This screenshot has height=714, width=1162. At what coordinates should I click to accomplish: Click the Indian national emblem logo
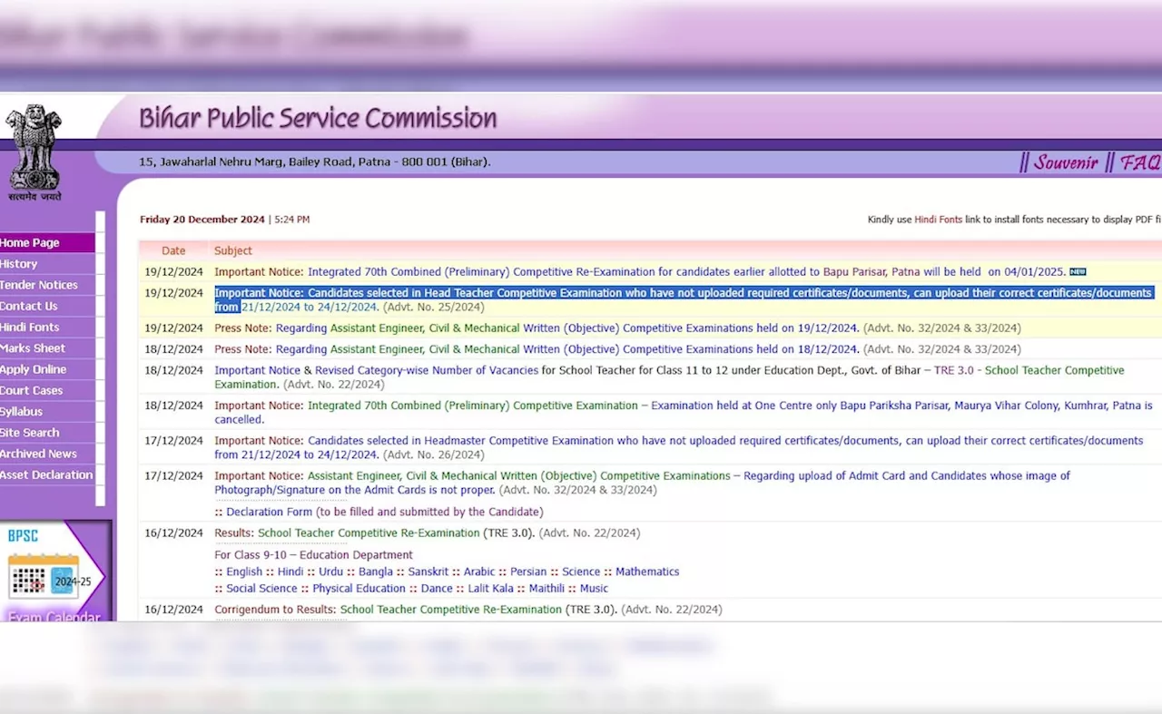[34, 151]
